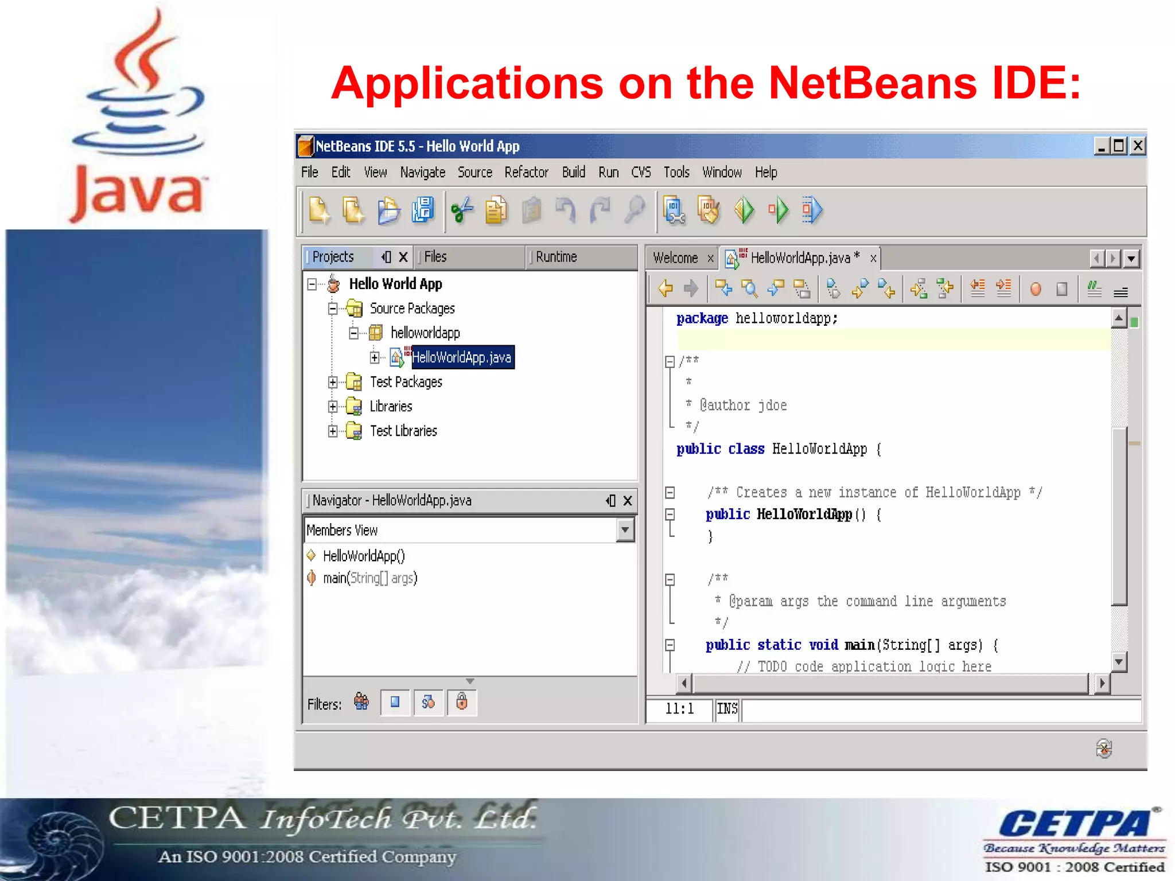Expand the Libraries node

[333, 407]
